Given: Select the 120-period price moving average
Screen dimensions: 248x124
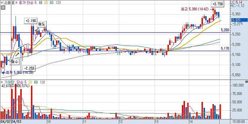Looking at the screenshot, I should (x=58, y=2).
